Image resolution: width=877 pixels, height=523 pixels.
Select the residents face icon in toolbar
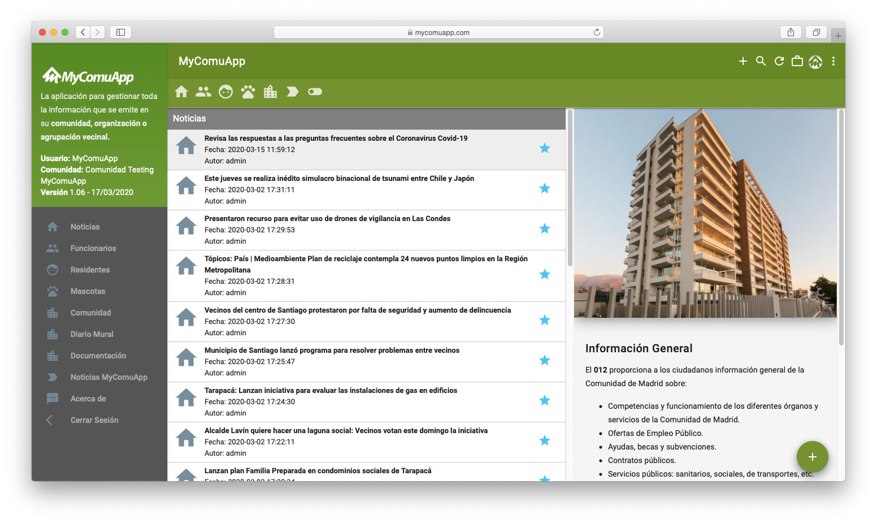pyautogui.click(x=225, y=92)
